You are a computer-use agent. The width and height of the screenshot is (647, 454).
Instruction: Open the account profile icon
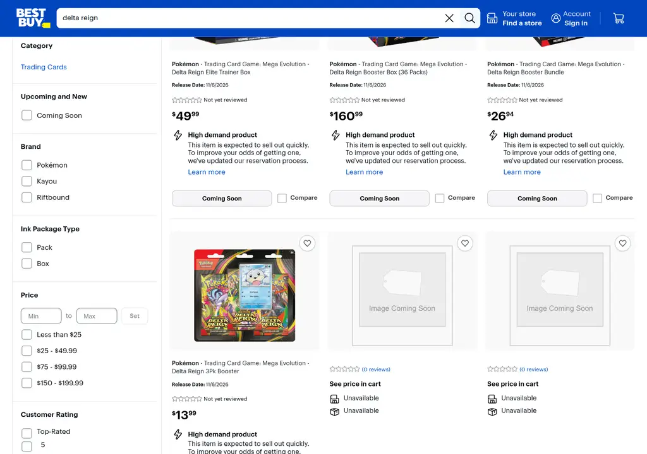click(x=556, y=18)
